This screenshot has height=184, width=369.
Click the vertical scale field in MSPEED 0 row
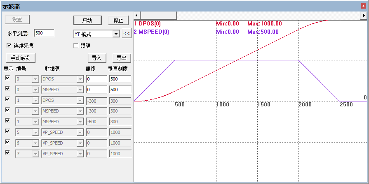(120, 90)
